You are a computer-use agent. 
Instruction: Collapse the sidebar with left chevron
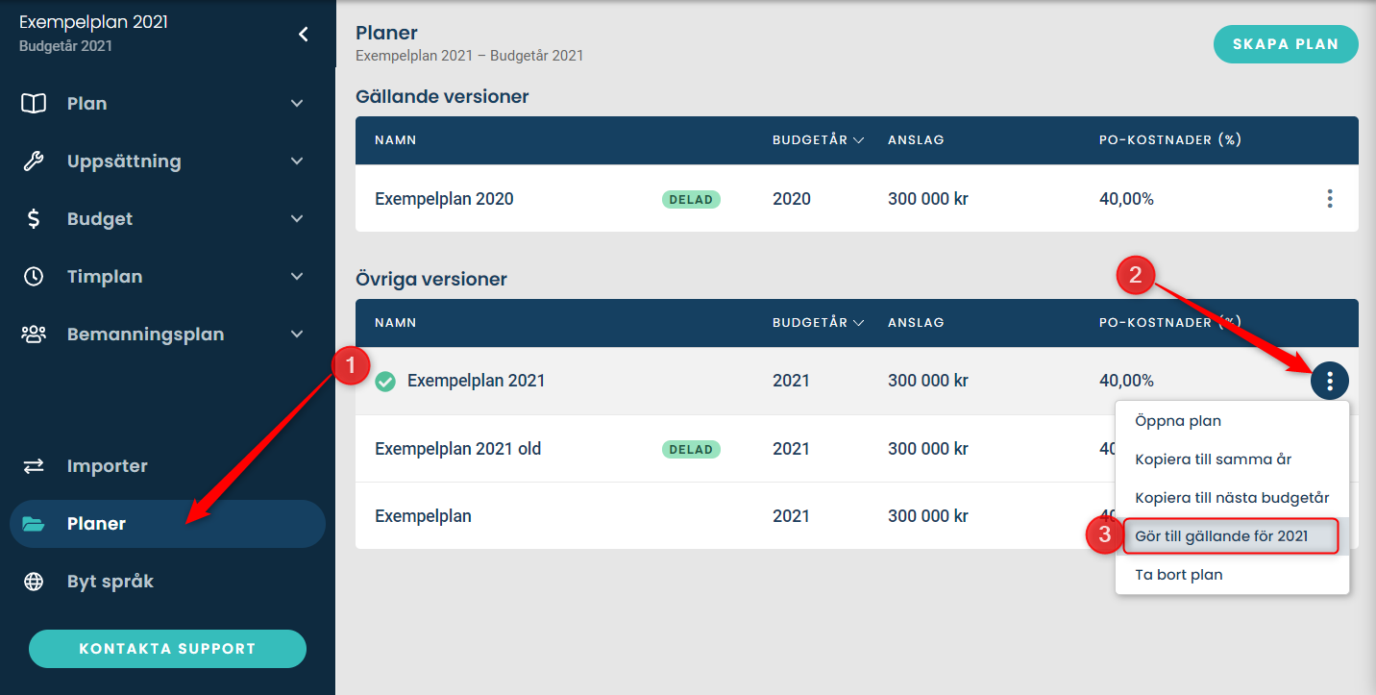click(304, 35)
